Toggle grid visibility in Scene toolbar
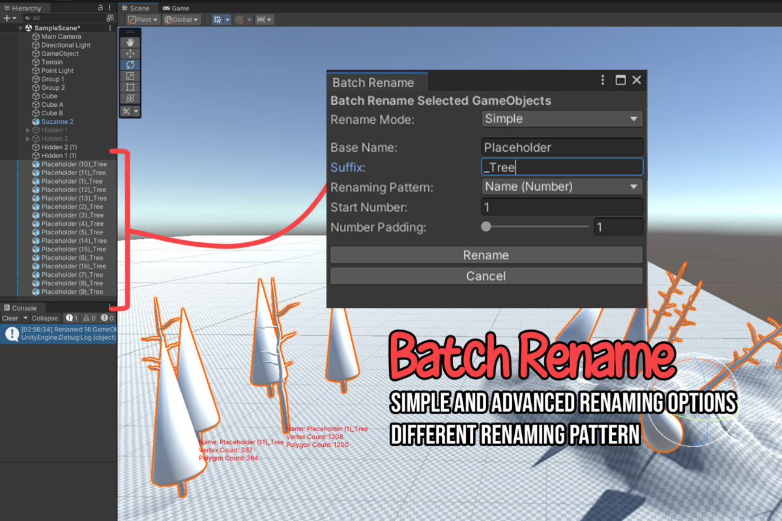Viewport: 782px width, 521px height. coord(218,20)
